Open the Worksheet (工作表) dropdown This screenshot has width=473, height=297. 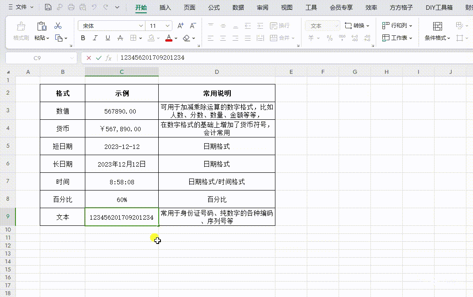(x=397, y=38)
